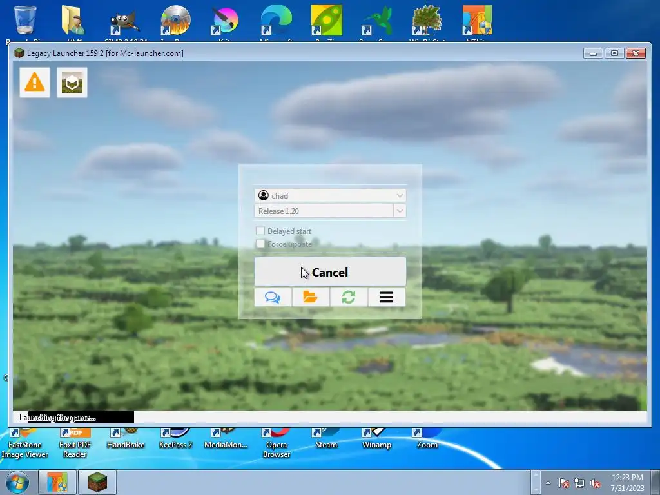Open the cube icon next to the warning
Screen dimensions: 660x495
click(72, 82)
